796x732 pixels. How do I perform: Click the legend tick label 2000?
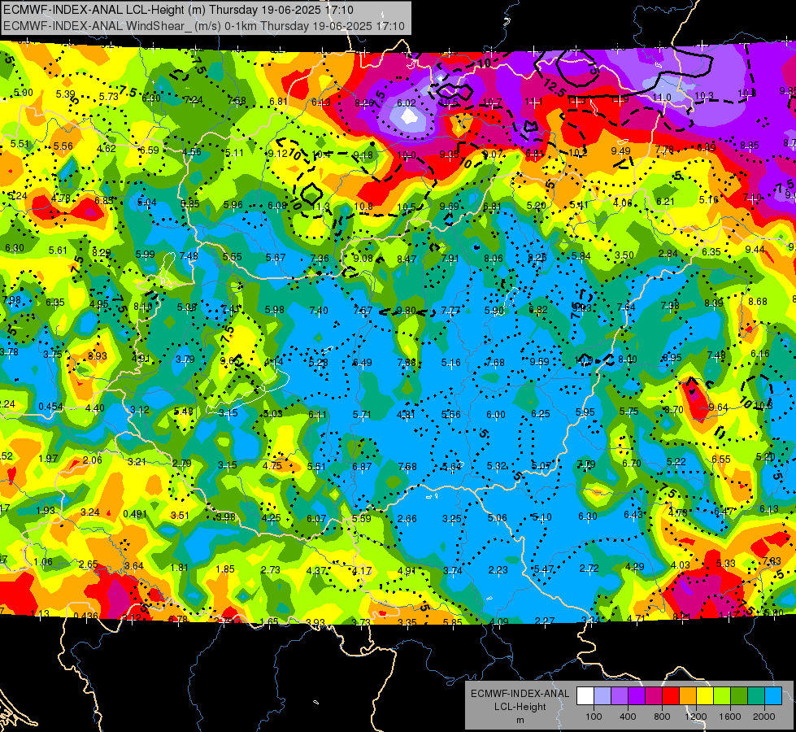tap(764, 717)
